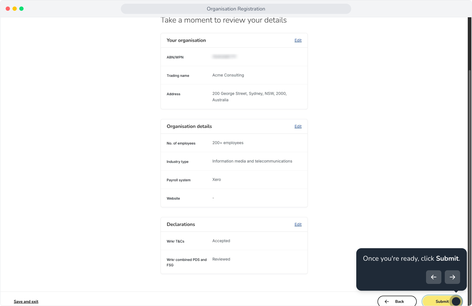Click the green maximize window button
The image size is (472, 306).
point(21,9)
